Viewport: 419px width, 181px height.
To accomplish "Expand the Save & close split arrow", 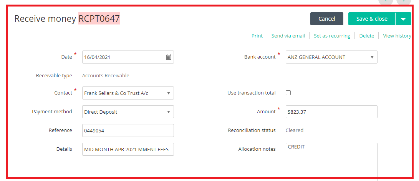I will pos(404,19).
